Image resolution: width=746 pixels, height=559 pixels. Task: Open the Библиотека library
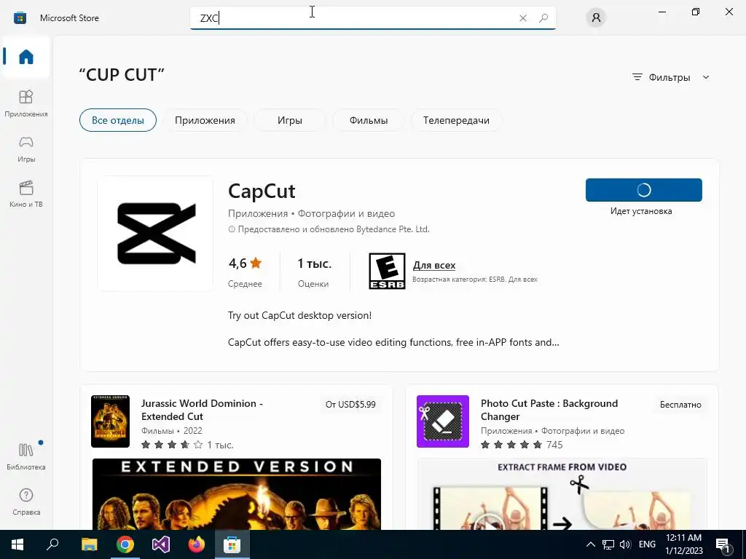(x=26, y=456)
